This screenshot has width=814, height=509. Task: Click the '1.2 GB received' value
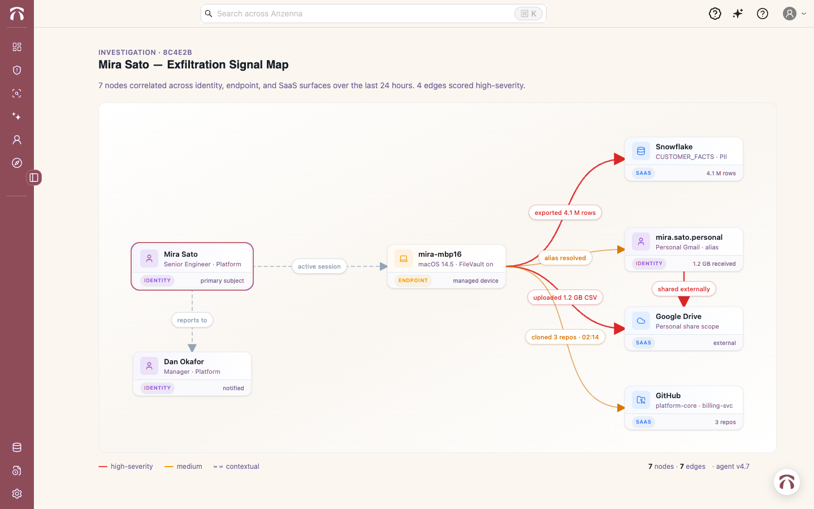tap(715, 264)
